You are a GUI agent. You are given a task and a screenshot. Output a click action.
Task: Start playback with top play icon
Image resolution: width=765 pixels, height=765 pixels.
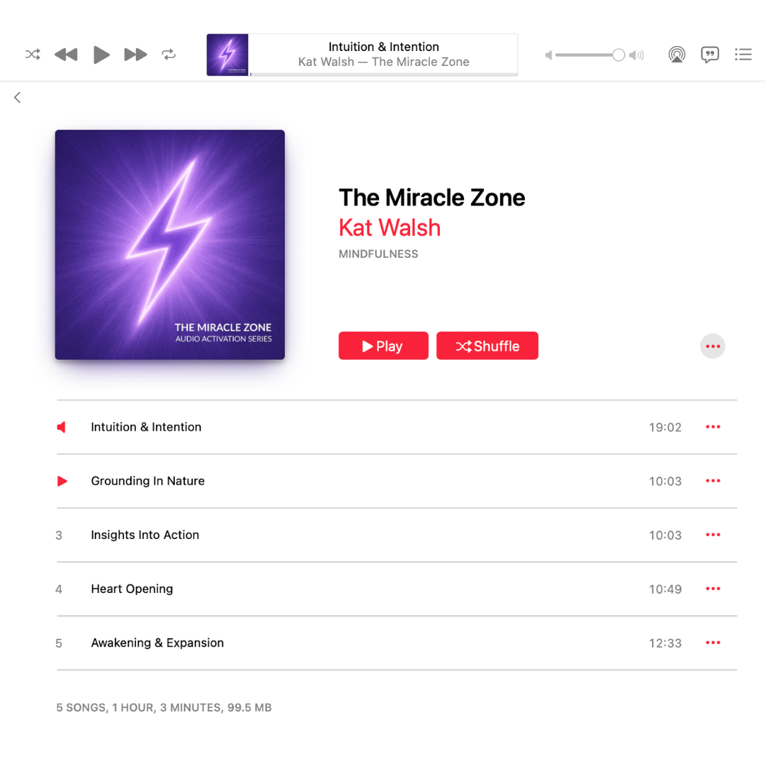point(101,55)
